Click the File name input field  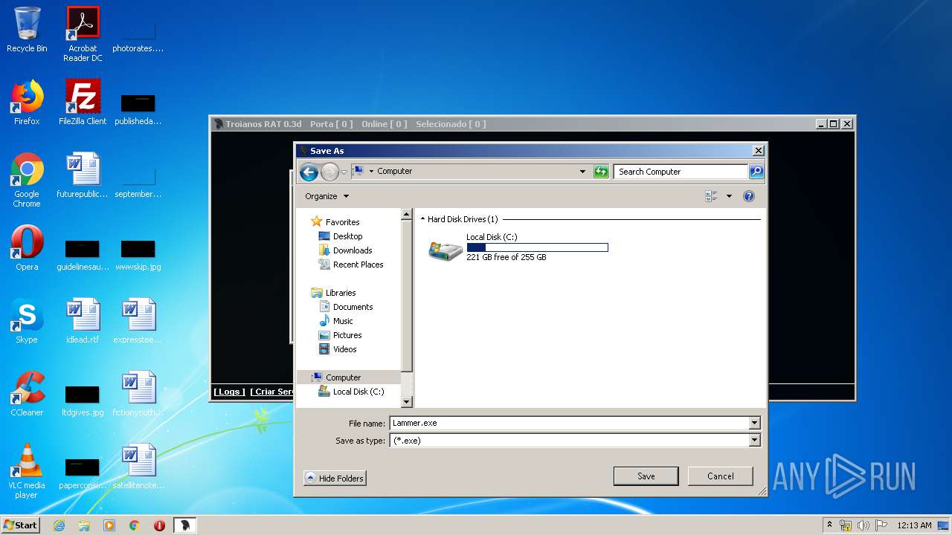569,423
